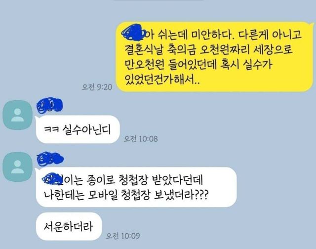Click the censored name scribble in yellow bubble
This screenshot has height=249, width=316.
pos(134,32)
